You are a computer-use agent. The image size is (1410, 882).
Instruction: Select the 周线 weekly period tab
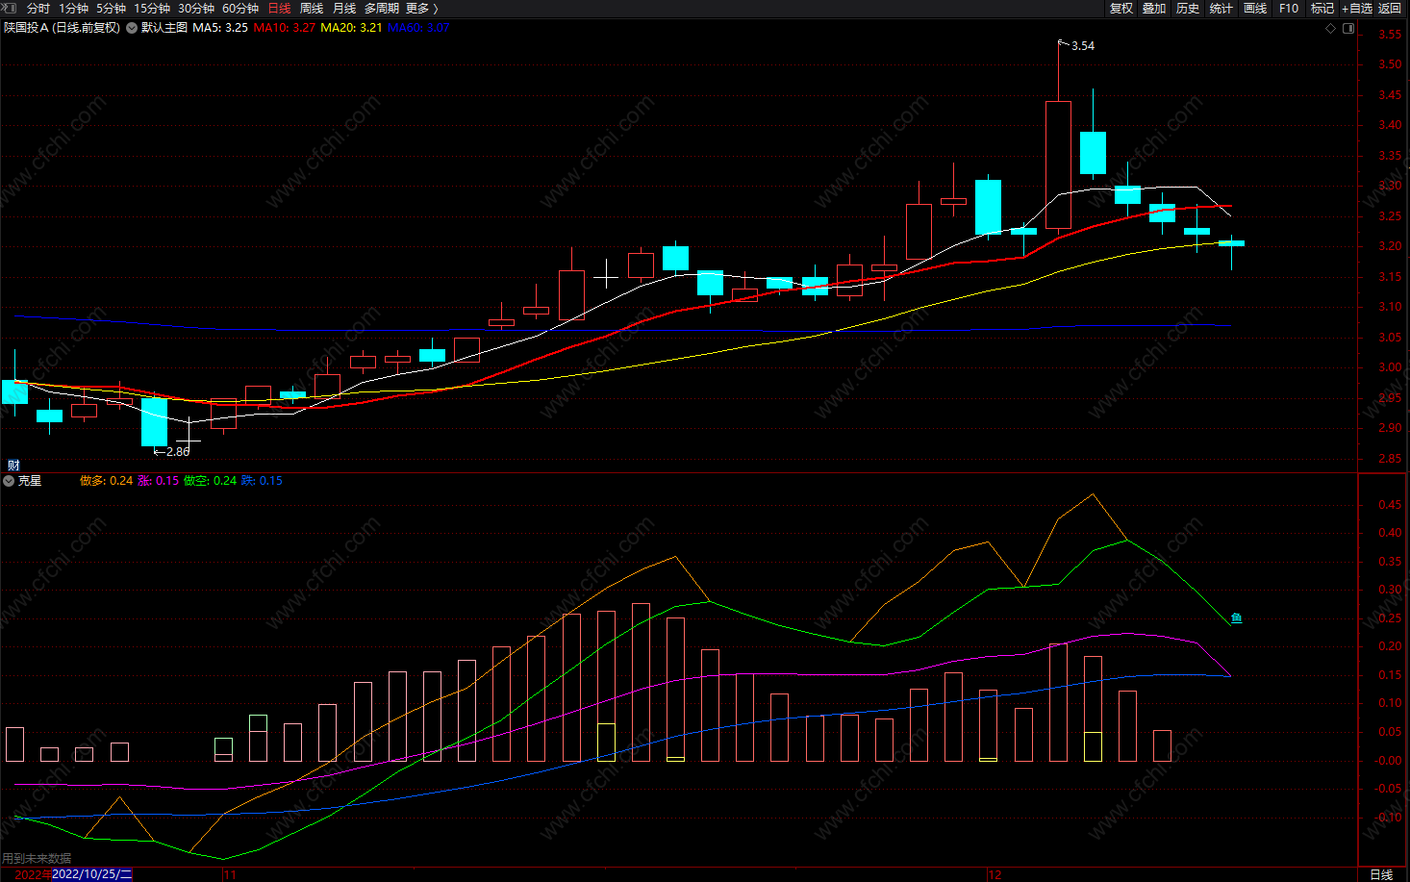[x=312, y=8]
